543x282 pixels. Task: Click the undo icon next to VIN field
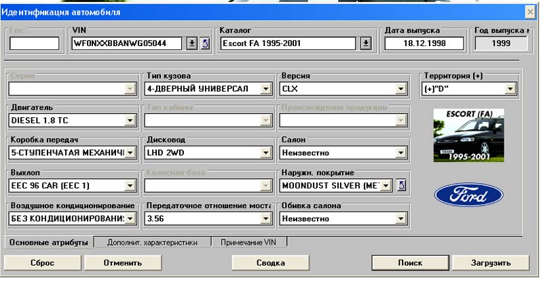[205, 43]
